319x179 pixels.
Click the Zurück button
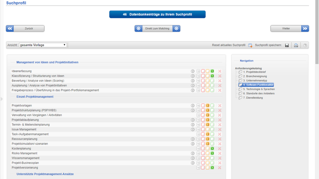[x=25, y=28]
